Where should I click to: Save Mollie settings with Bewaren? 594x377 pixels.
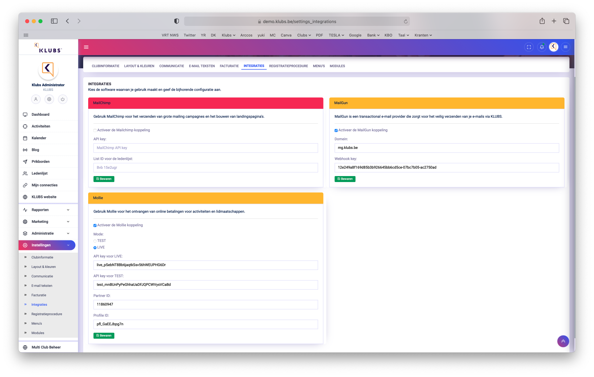(x=104, y=336)
